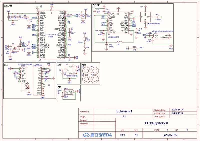Select mounting hole U8
This screenshot has height=141, width=200.
tap(95, 71)
